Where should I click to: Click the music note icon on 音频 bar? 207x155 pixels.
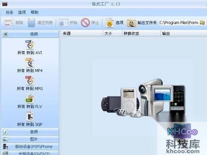tap(5, 132)
